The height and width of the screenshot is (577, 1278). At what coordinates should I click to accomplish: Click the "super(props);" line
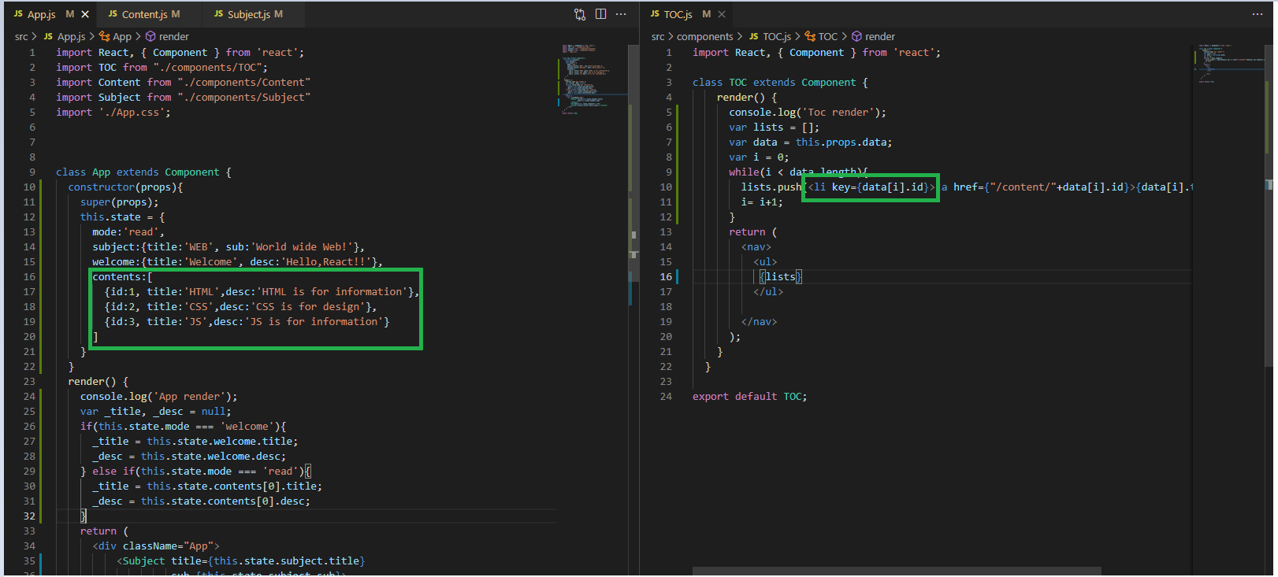click(119, 202)
